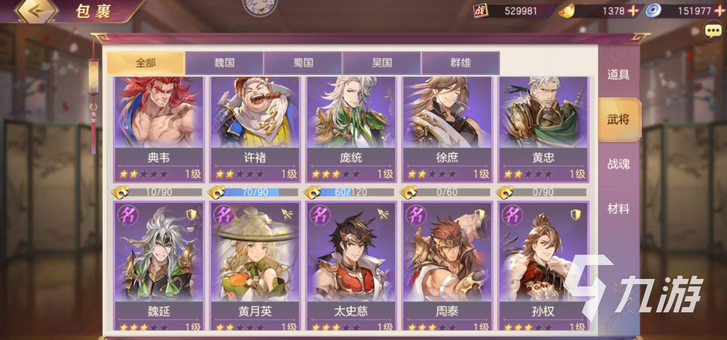Switch to 群雄 faction tab

pyautogui.click(x=460, y=63)
